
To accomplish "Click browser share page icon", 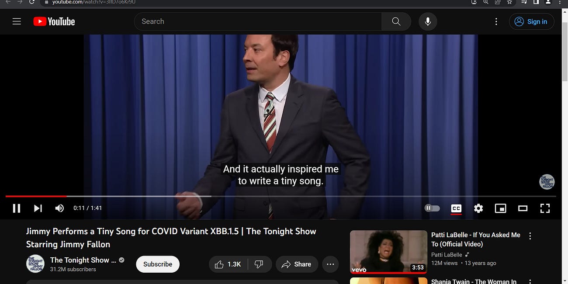I will 498,2.
